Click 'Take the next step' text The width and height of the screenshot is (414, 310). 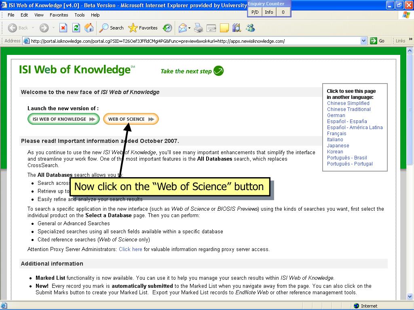186,71
